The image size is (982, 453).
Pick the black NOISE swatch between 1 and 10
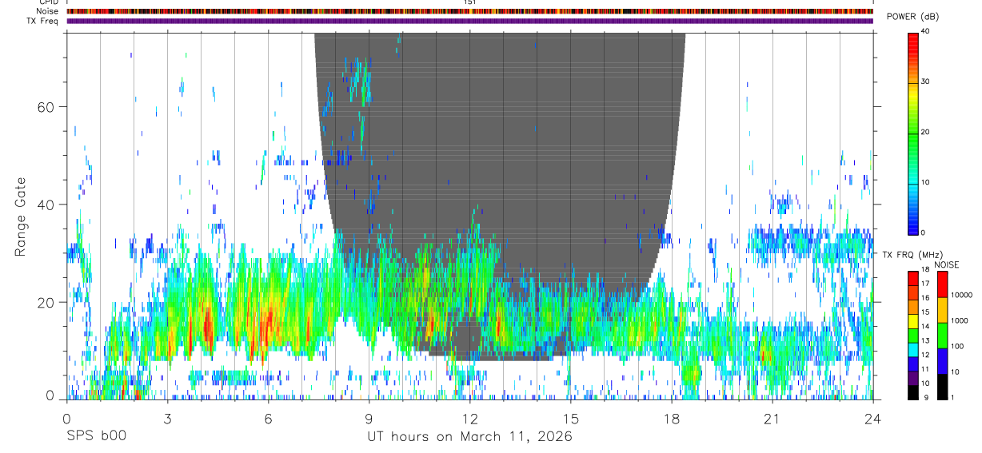[942, 387]
